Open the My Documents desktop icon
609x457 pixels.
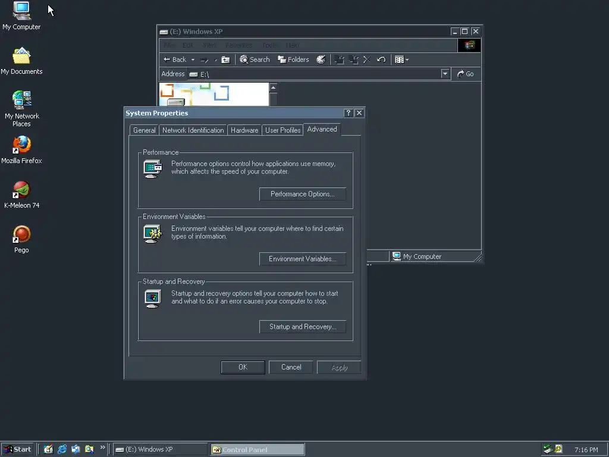(x=21, y=61)
